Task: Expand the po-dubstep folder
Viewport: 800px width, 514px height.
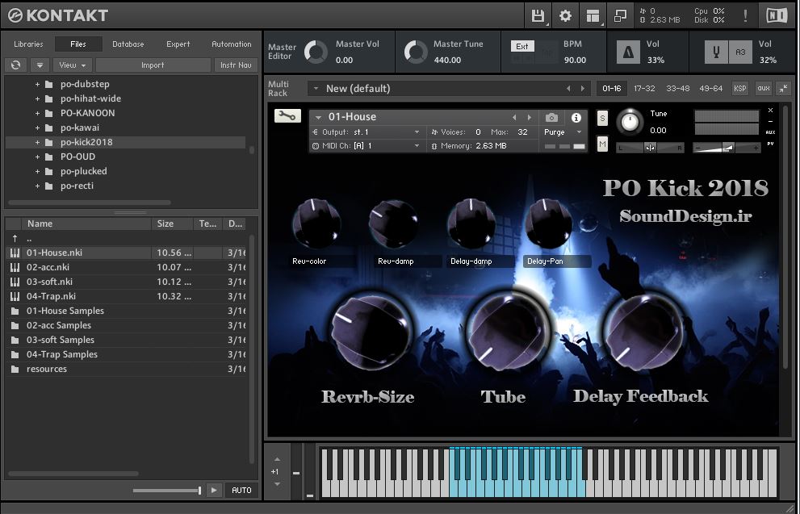Action: [37, 84]
